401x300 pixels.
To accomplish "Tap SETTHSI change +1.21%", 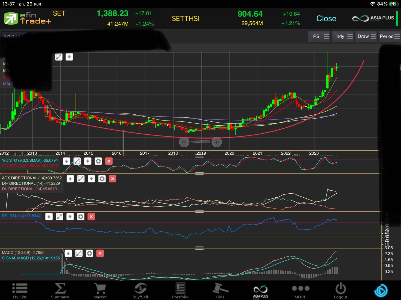I will (x=291, y=23).
